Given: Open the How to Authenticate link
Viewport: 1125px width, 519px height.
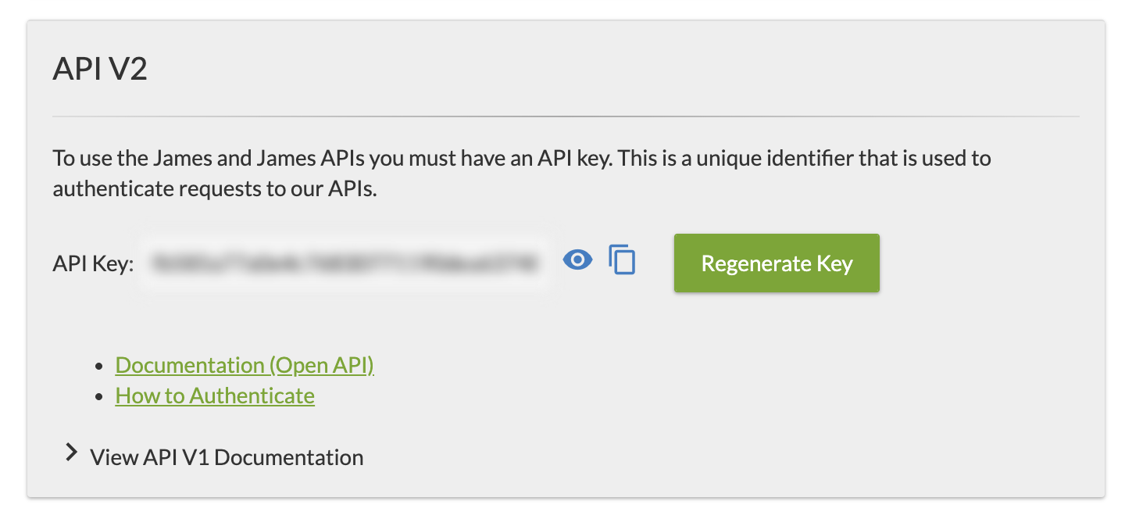Looking at the screenshot, I should 215,396.
